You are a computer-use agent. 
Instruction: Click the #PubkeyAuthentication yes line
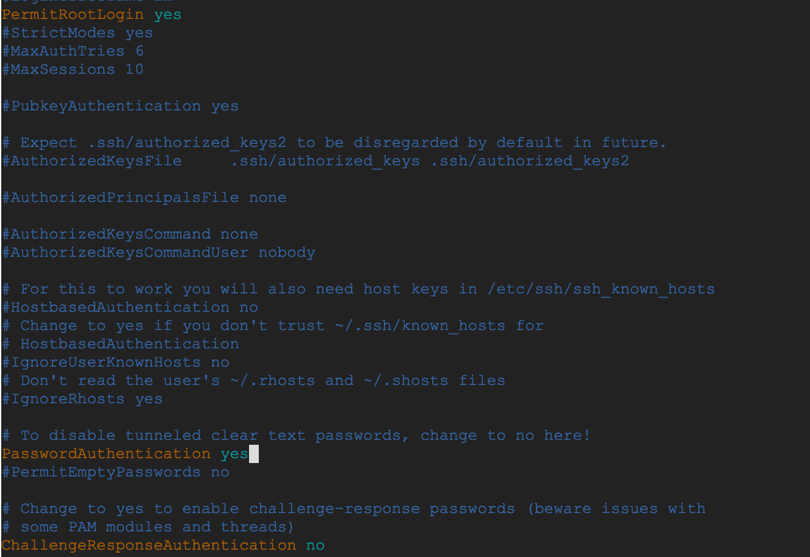tap(120, 106)
